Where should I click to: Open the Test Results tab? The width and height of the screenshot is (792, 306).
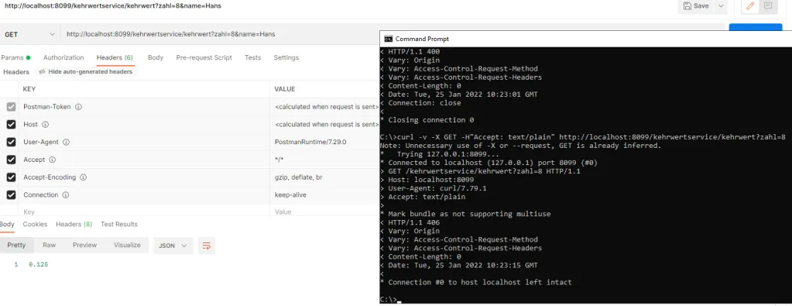click(x=118, y=224)
